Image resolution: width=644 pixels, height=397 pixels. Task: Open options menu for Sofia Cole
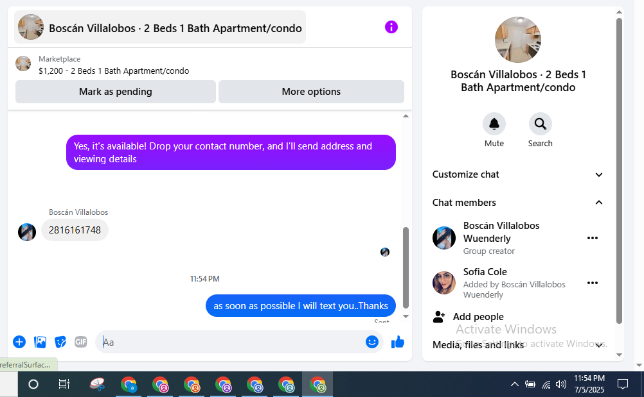[592, 283]
